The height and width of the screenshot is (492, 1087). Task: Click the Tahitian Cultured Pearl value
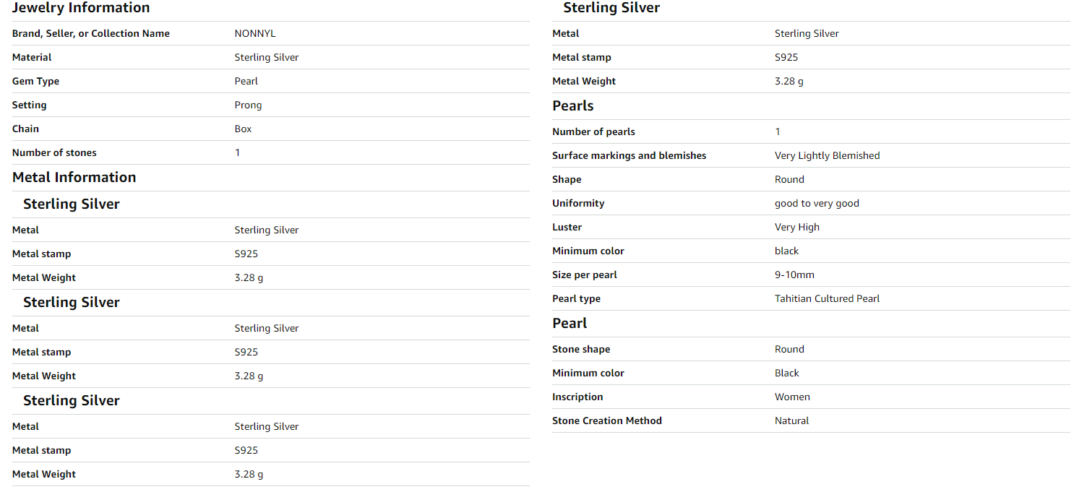click(827, 298)
